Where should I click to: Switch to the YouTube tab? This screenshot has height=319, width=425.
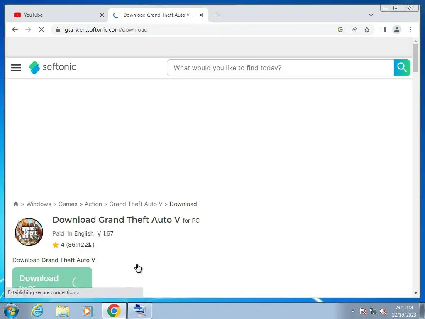click(x=57, y=15)
